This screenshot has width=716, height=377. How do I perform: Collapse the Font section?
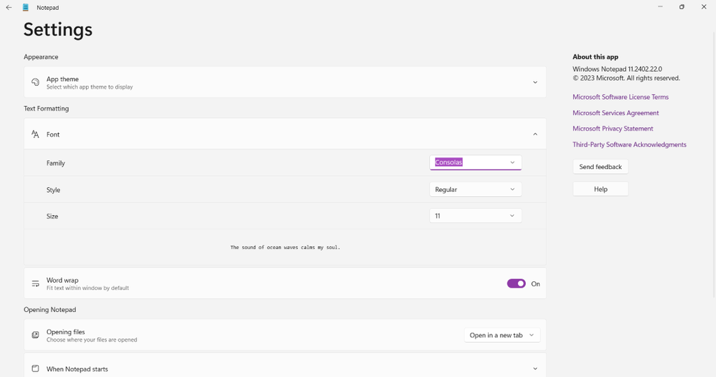pos(535,134)
